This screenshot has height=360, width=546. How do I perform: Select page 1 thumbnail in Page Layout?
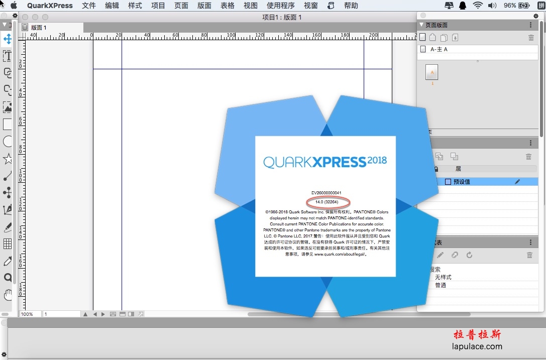click(x=432, y=72)
